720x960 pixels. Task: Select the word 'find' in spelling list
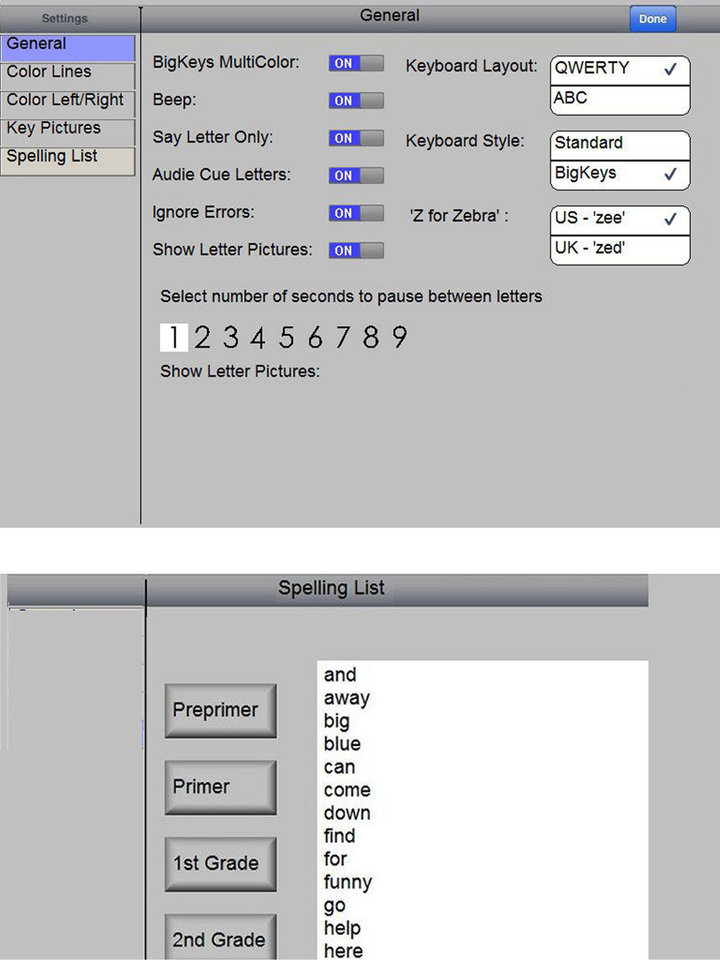339,836
